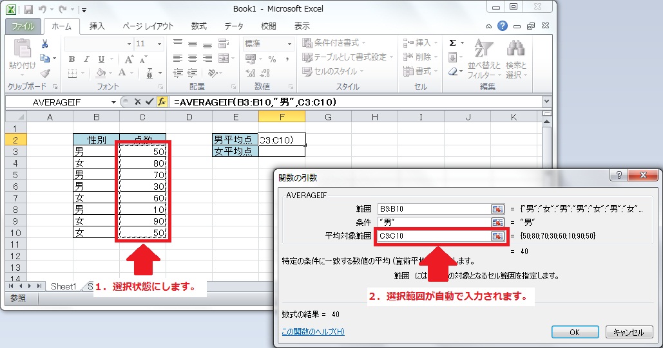Click キャンセル in the dialog
Screen dimensions: 663x348
(629, 332)
